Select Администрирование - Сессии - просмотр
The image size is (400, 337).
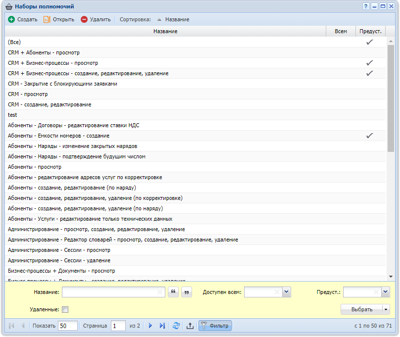(195, 250)
